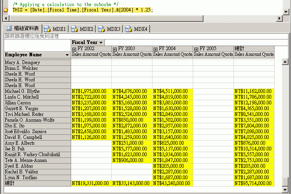Click the NT$95,714,000.00 overall grand total cell
Image resolution: width=291 pixels, height=194 pixels.
pos(254,183)
